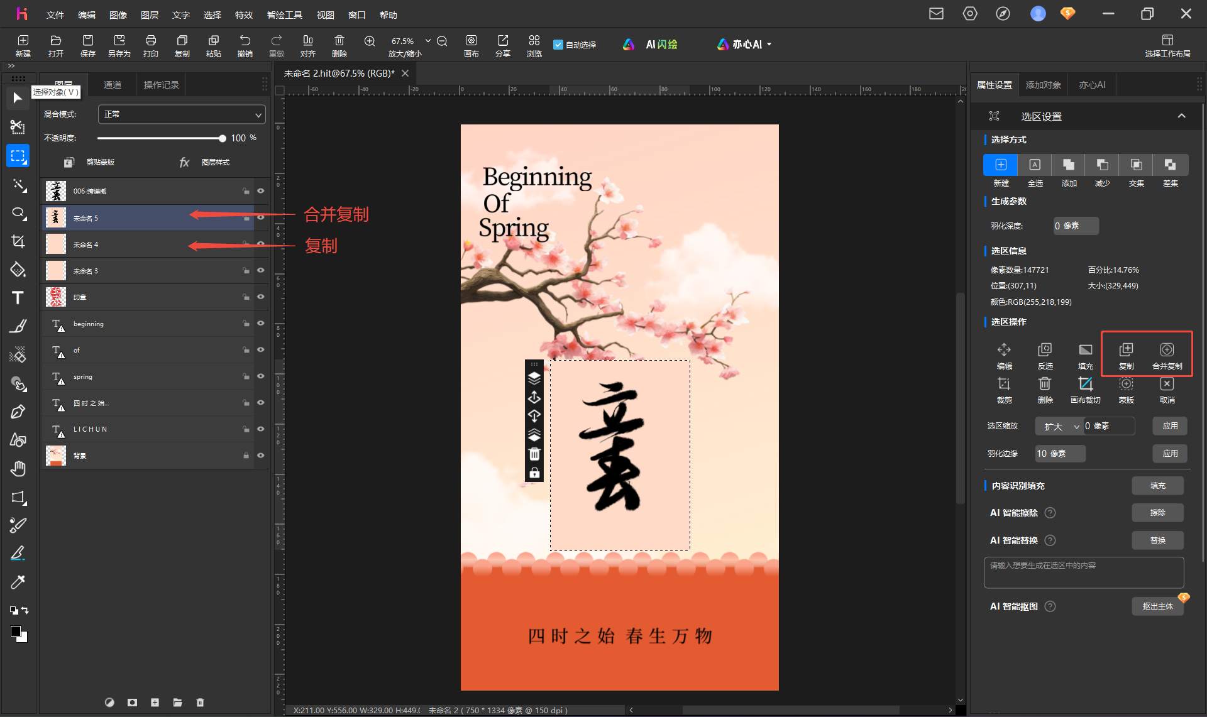
Task: Click the 填充 fill selection icon
Action: click(x=1086, y=350)
